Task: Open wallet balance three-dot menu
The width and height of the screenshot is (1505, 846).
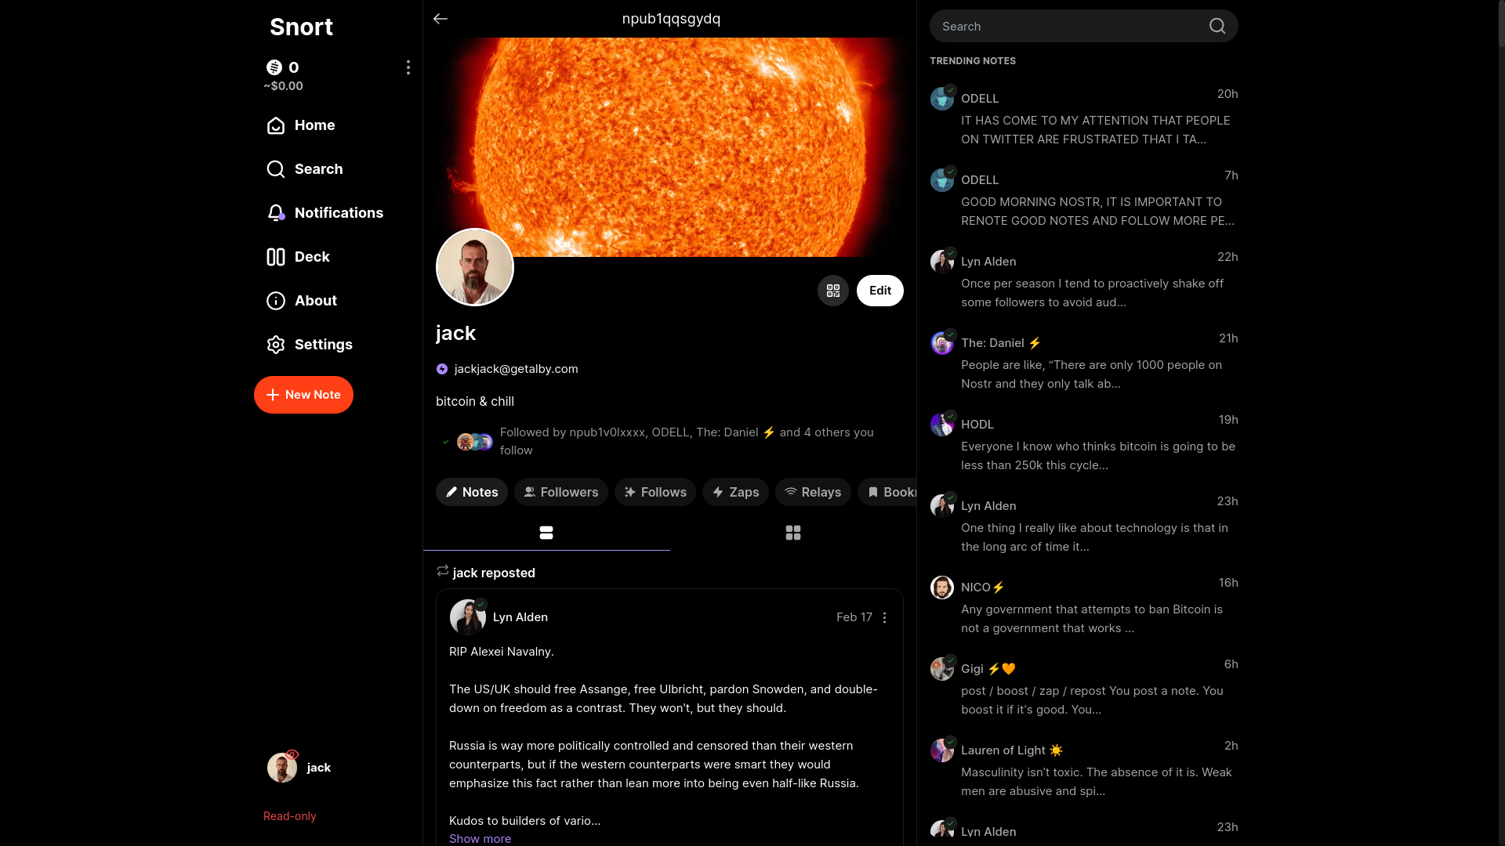Action: 408,67
